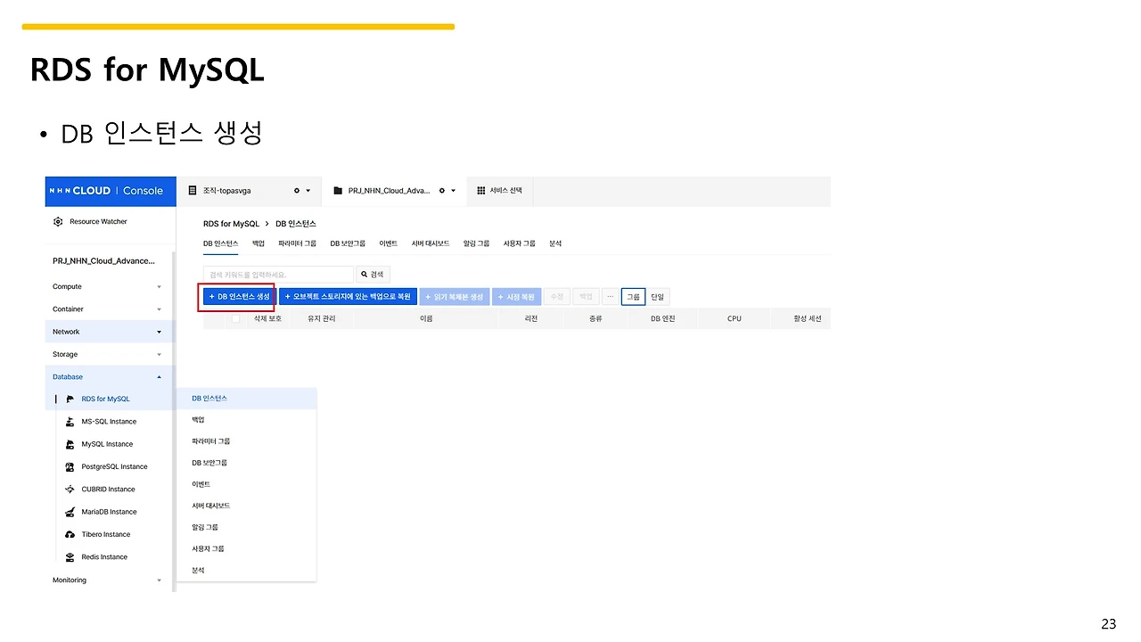
Task: Click the DB 엔진 column header
Action: 663,318
